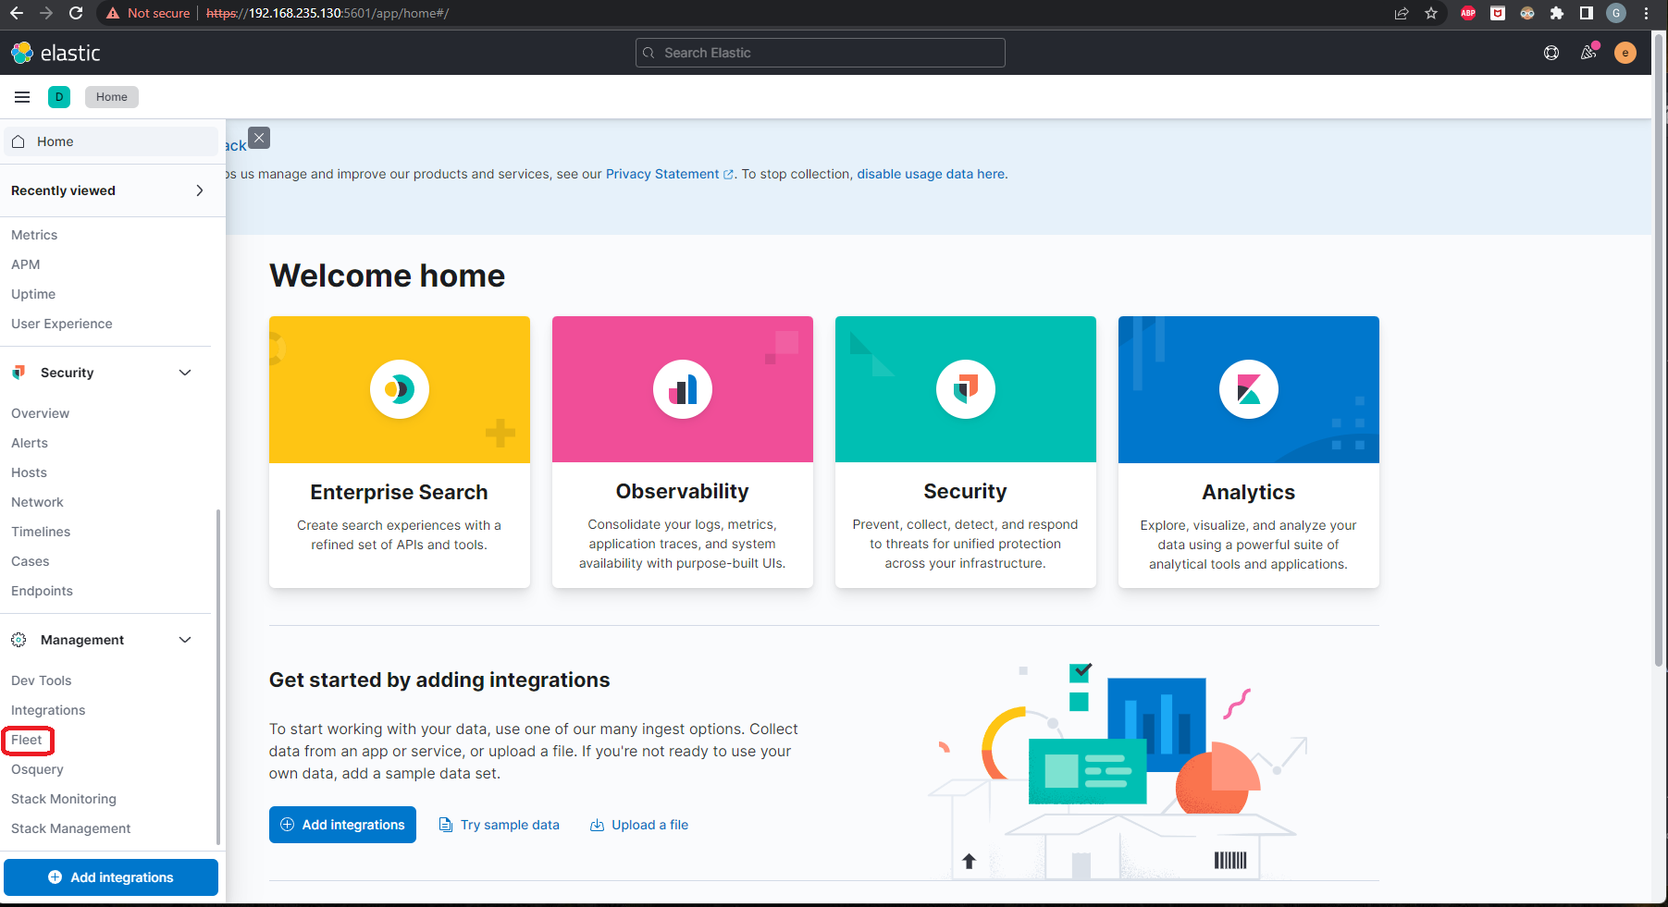Collapse the Security navigation group
Screen dimensions: 1668x907
point(185,373)
